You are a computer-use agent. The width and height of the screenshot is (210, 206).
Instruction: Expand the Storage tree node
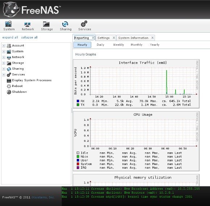coord(4,63)
